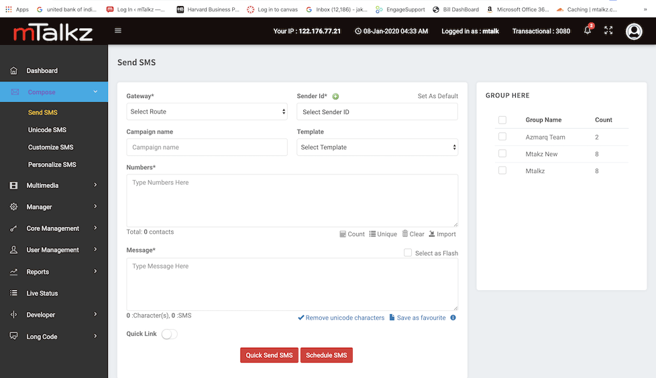Screen dimensions: 656x378
Task: Open the user profile avatar icon
Action: point(633,32)
